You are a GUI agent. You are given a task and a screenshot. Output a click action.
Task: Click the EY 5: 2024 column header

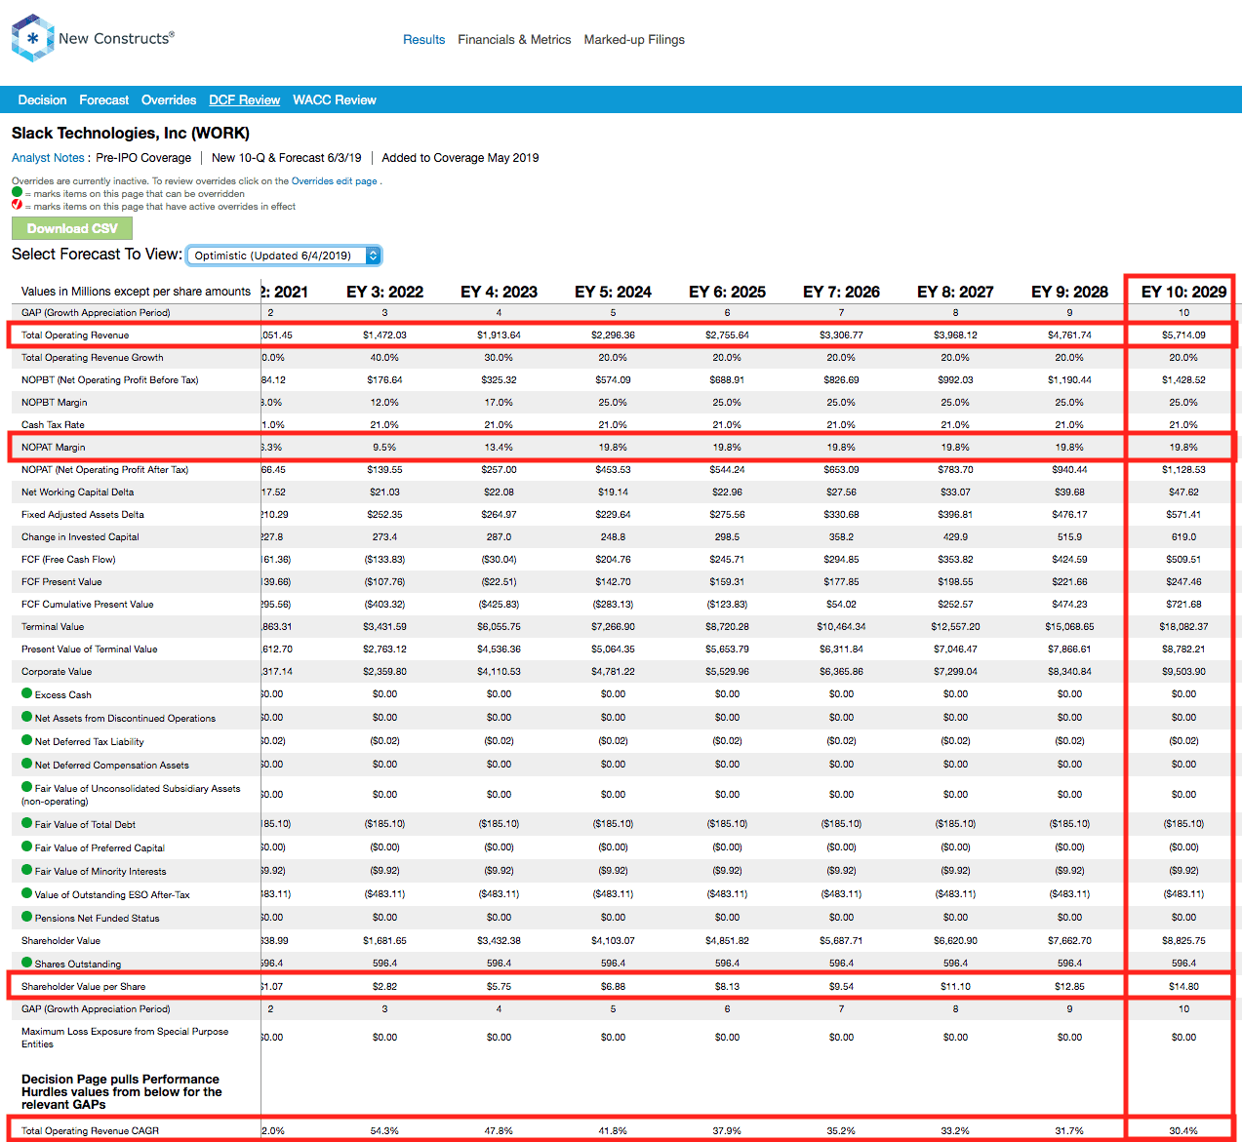point(613,292)
